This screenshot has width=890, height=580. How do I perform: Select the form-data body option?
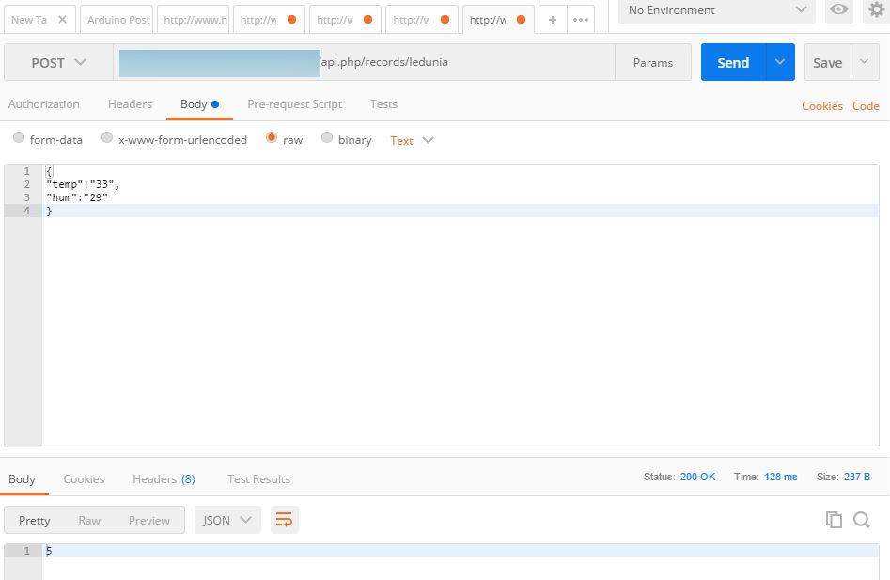click(19, 137)
